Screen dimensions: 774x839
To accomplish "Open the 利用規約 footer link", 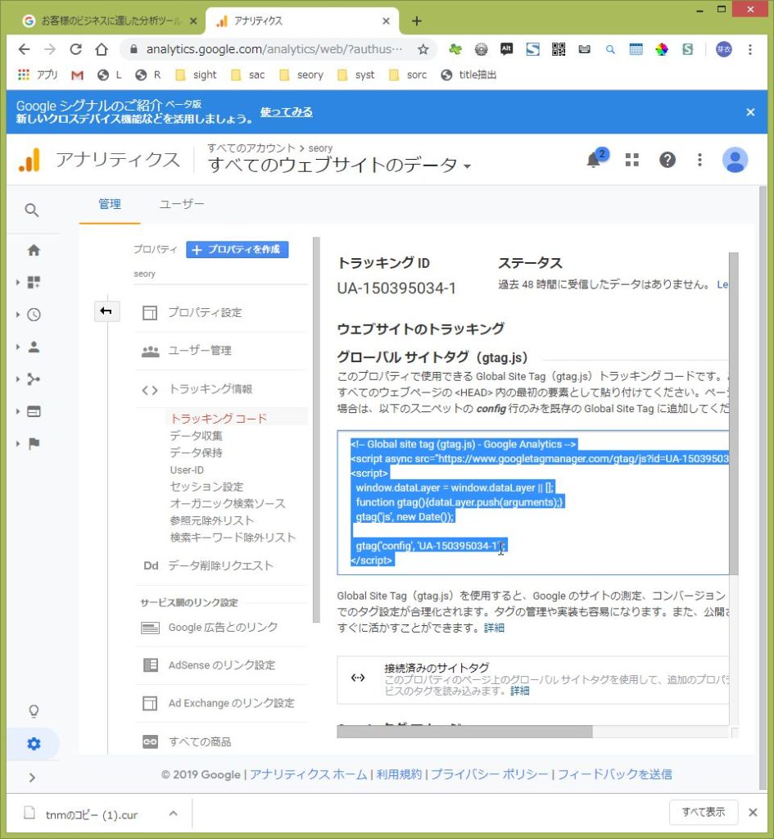I will tap(399, 774).
